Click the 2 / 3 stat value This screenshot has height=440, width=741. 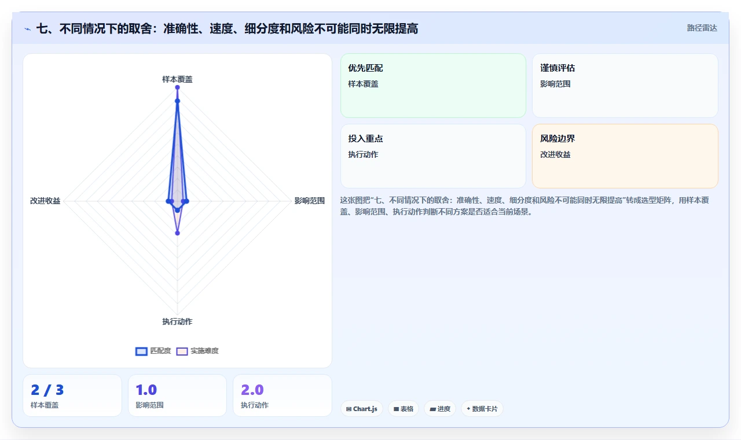click(x=47, y=390)
